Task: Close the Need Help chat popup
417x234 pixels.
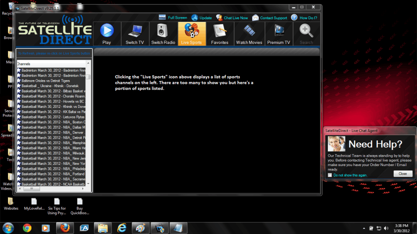Action: pos(403,174)
